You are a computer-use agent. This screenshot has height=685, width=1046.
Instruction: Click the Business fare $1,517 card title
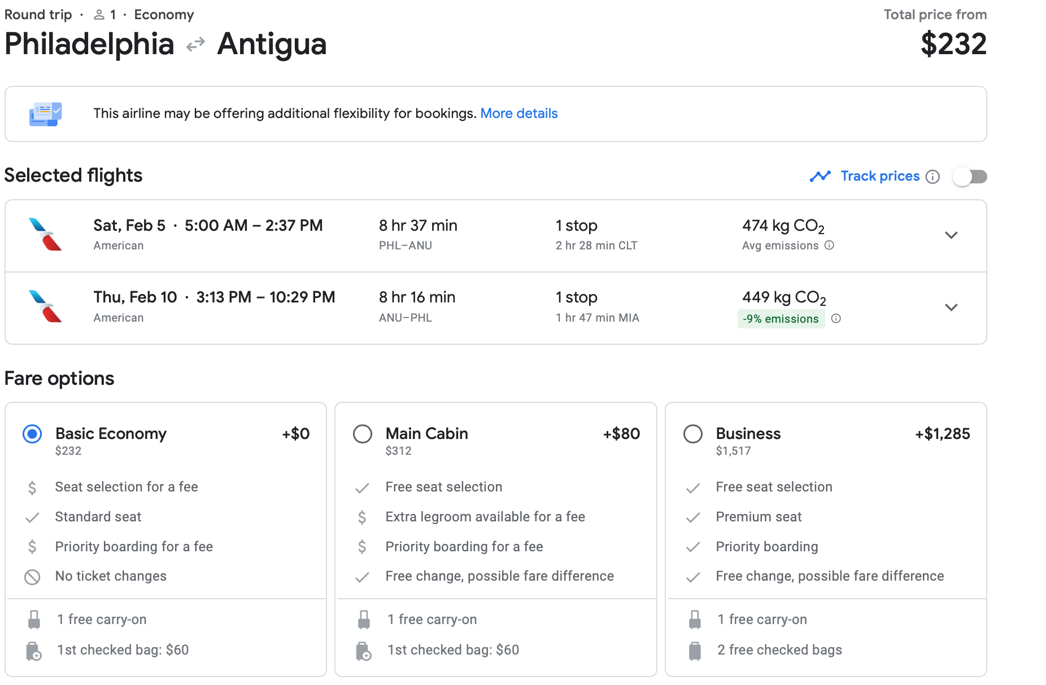coord(748,434)
